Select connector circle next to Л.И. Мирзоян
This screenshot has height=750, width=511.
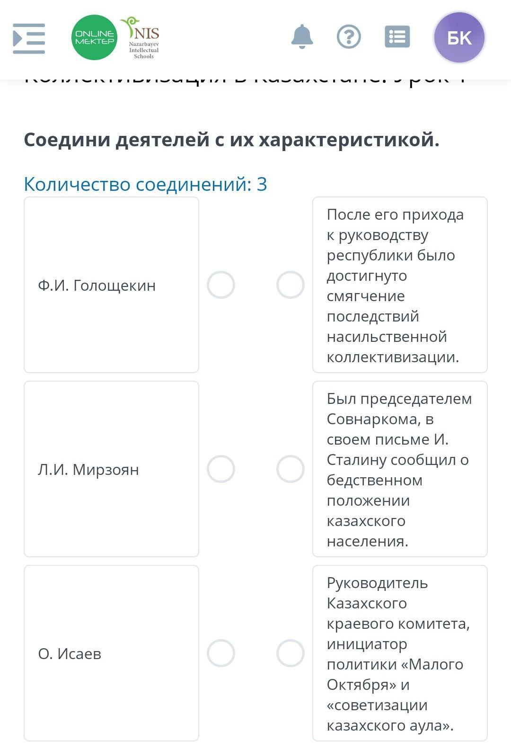(x=221, y=469)
